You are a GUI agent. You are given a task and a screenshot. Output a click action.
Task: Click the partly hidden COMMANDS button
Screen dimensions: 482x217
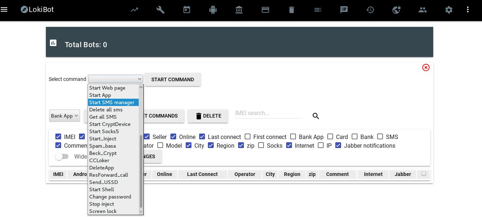pos(164,116)
